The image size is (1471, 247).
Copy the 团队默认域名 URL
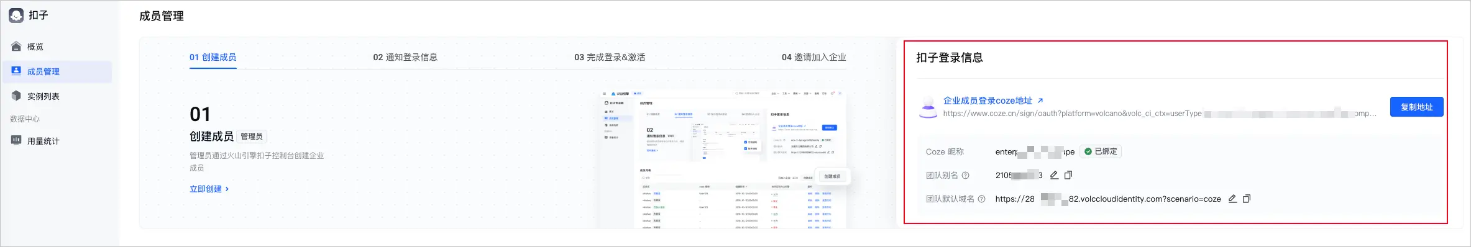pos(1247,199)
